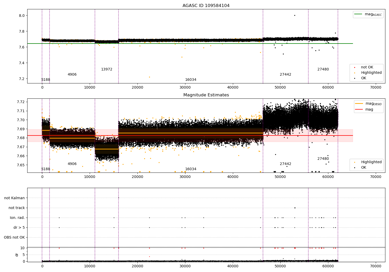Select the red 'mag' legend entry
Screen dimensions: 389x272
click(x=364, y=110)
